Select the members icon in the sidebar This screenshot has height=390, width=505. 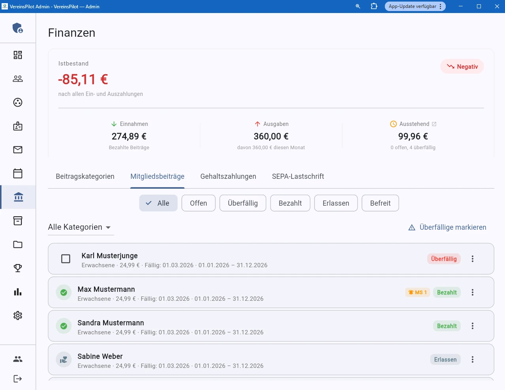[17, 79]
